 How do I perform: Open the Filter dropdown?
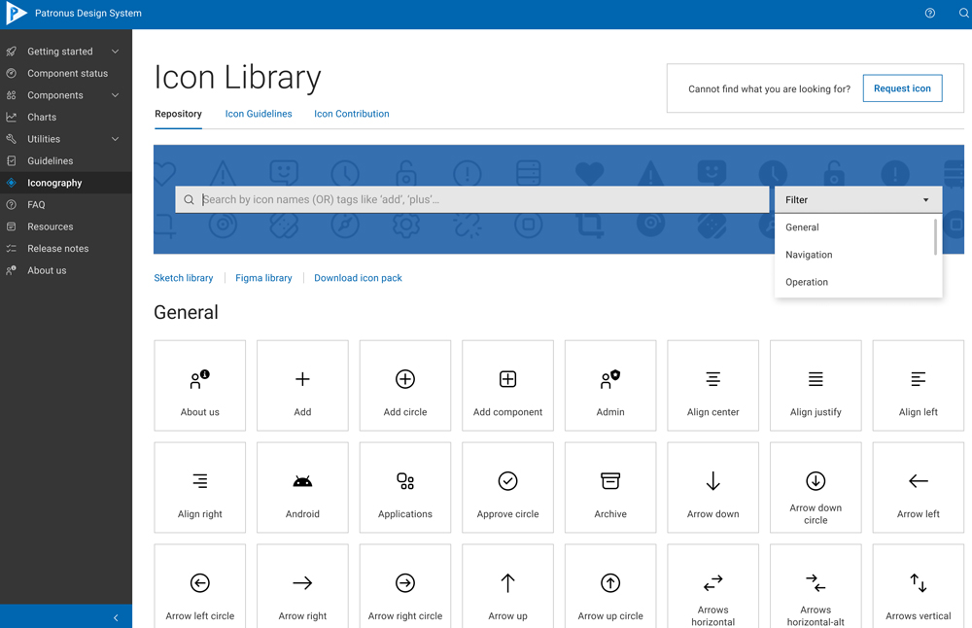tap(857, 199)
